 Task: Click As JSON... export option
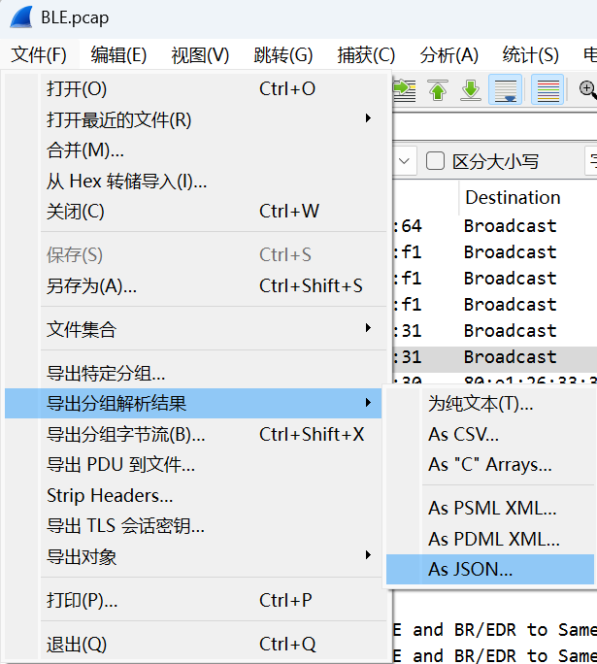coord(490,570)
